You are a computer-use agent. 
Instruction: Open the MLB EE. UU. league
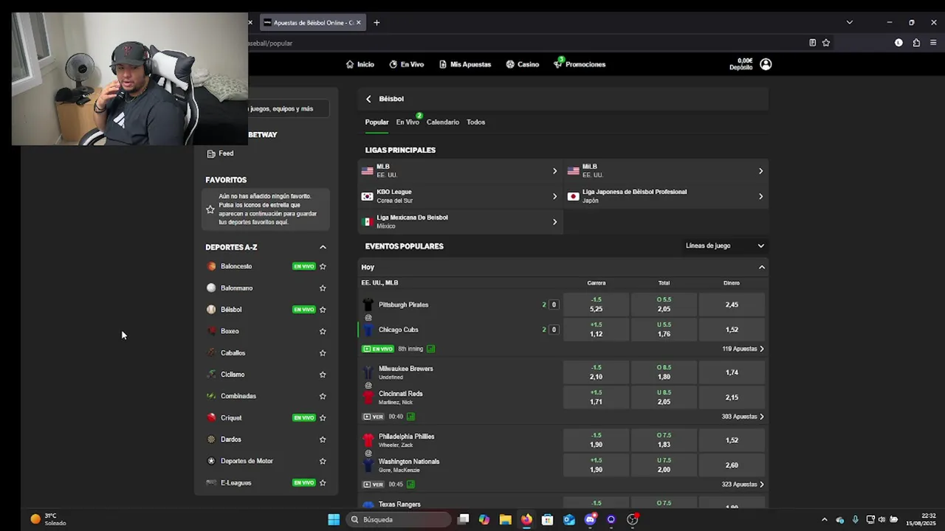pyautogui.click(x=460, y=171)
